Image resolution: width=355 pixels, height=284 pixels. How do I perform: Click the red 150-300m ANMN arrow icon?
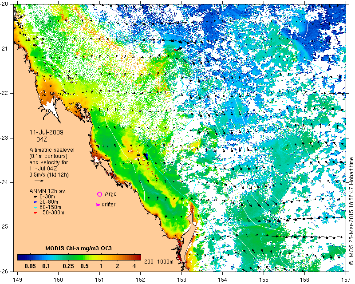pos(35,213)
